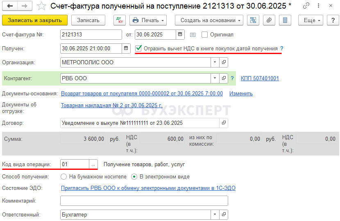The height and width of the screenshot is (221, 340).
Task: Show hint next to Контрагент field
Action: click(232, 78)
